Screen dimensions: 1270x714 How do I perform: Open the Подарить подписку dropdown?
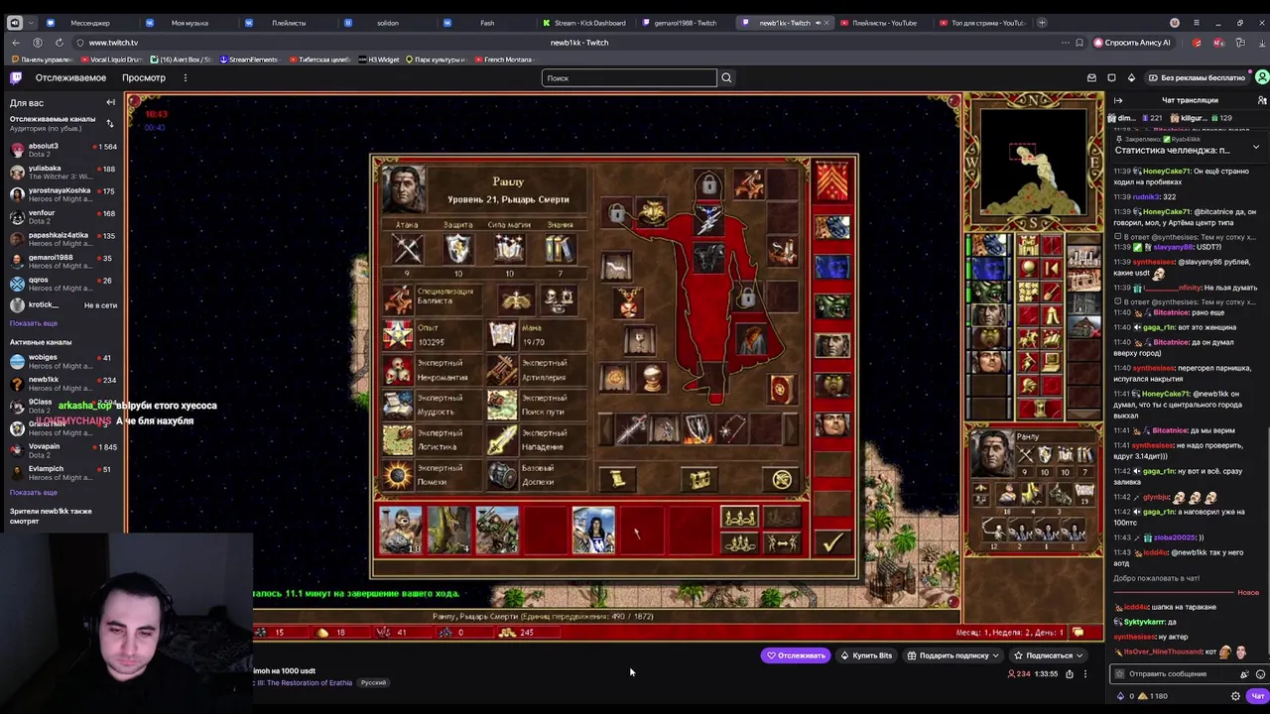pos(952,655)
